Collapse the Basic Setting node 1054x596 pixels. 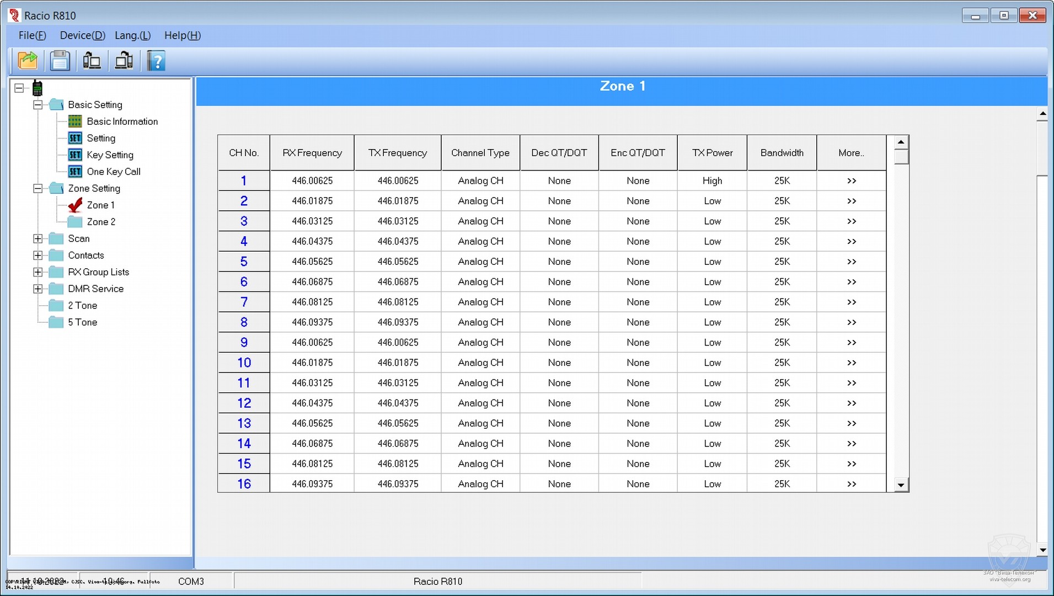[x=38, y=105]
